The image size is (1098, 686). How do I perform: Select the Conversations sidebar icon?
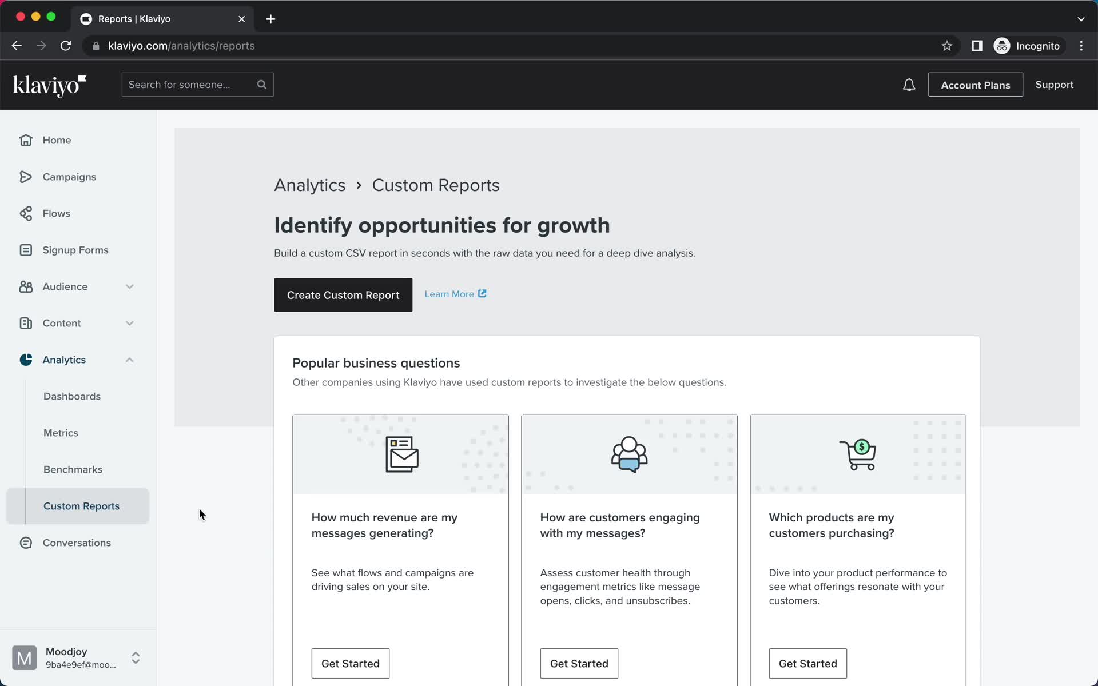pos(25,542)
